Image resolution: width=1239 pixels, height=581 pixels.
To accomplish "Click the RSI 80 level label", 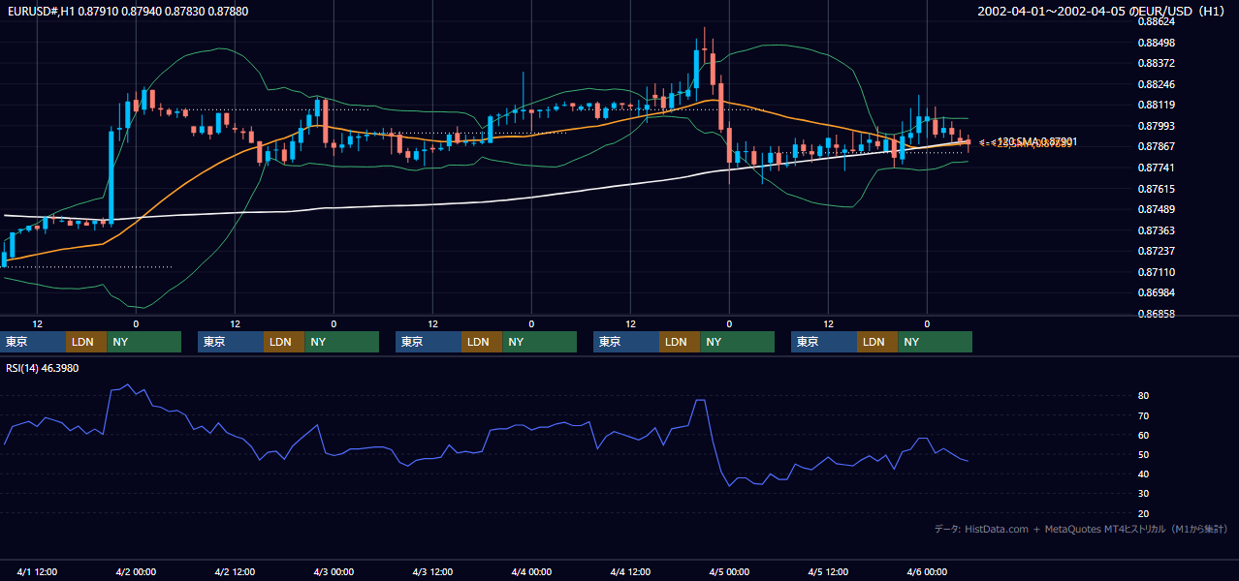I will click(x=1144, y=396).
